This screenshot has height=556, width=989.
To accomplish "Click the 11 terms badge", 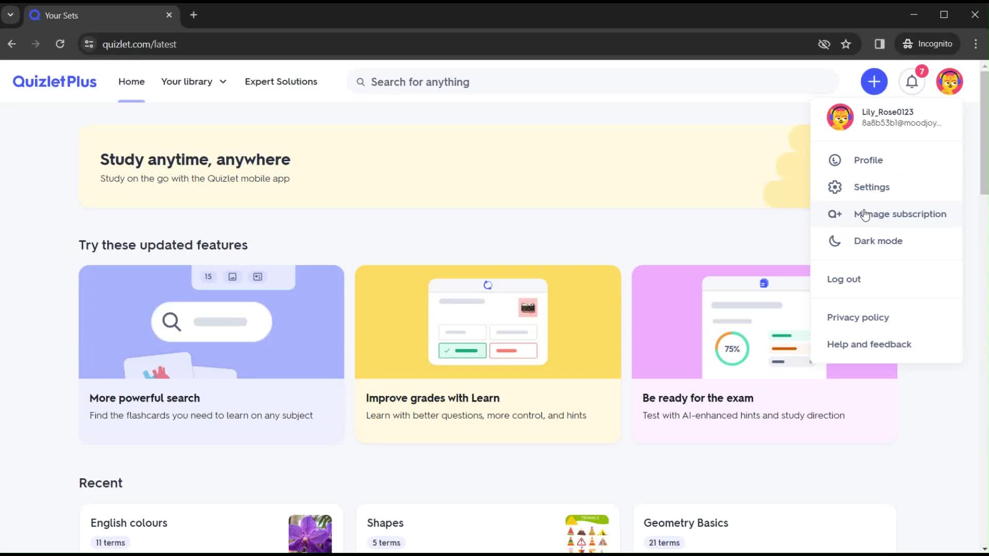I will tap(110, 543).
